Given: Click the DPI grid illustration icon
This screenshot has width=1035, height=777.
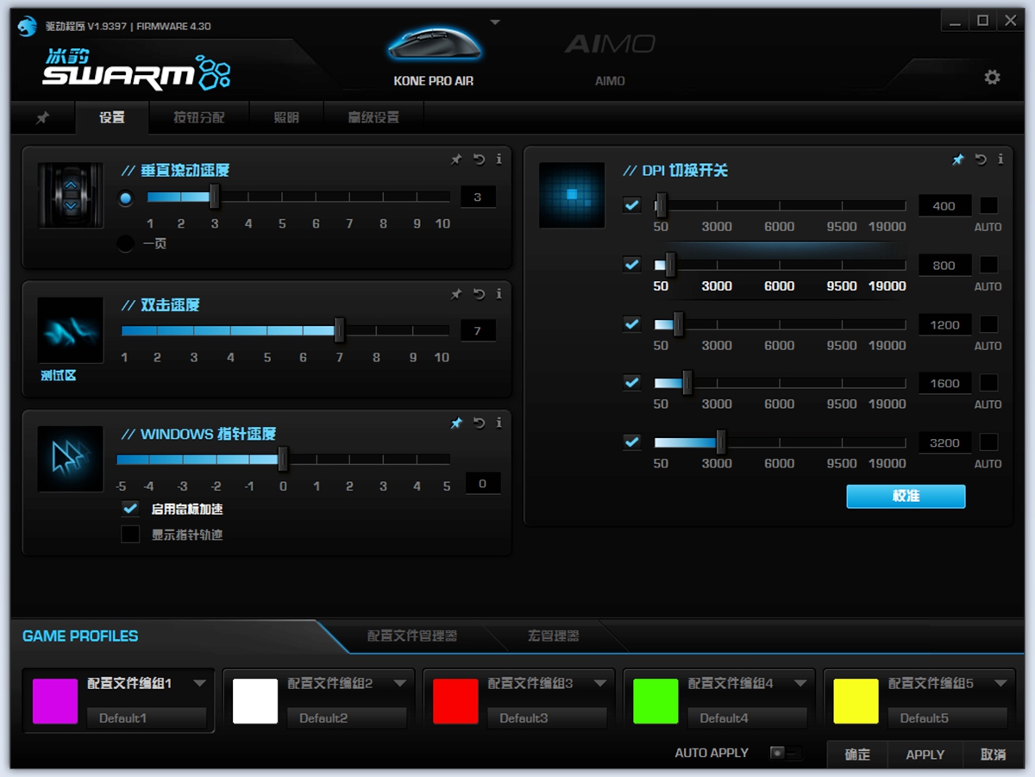Looking at the screenshot, I should click(x=572, y=196).
